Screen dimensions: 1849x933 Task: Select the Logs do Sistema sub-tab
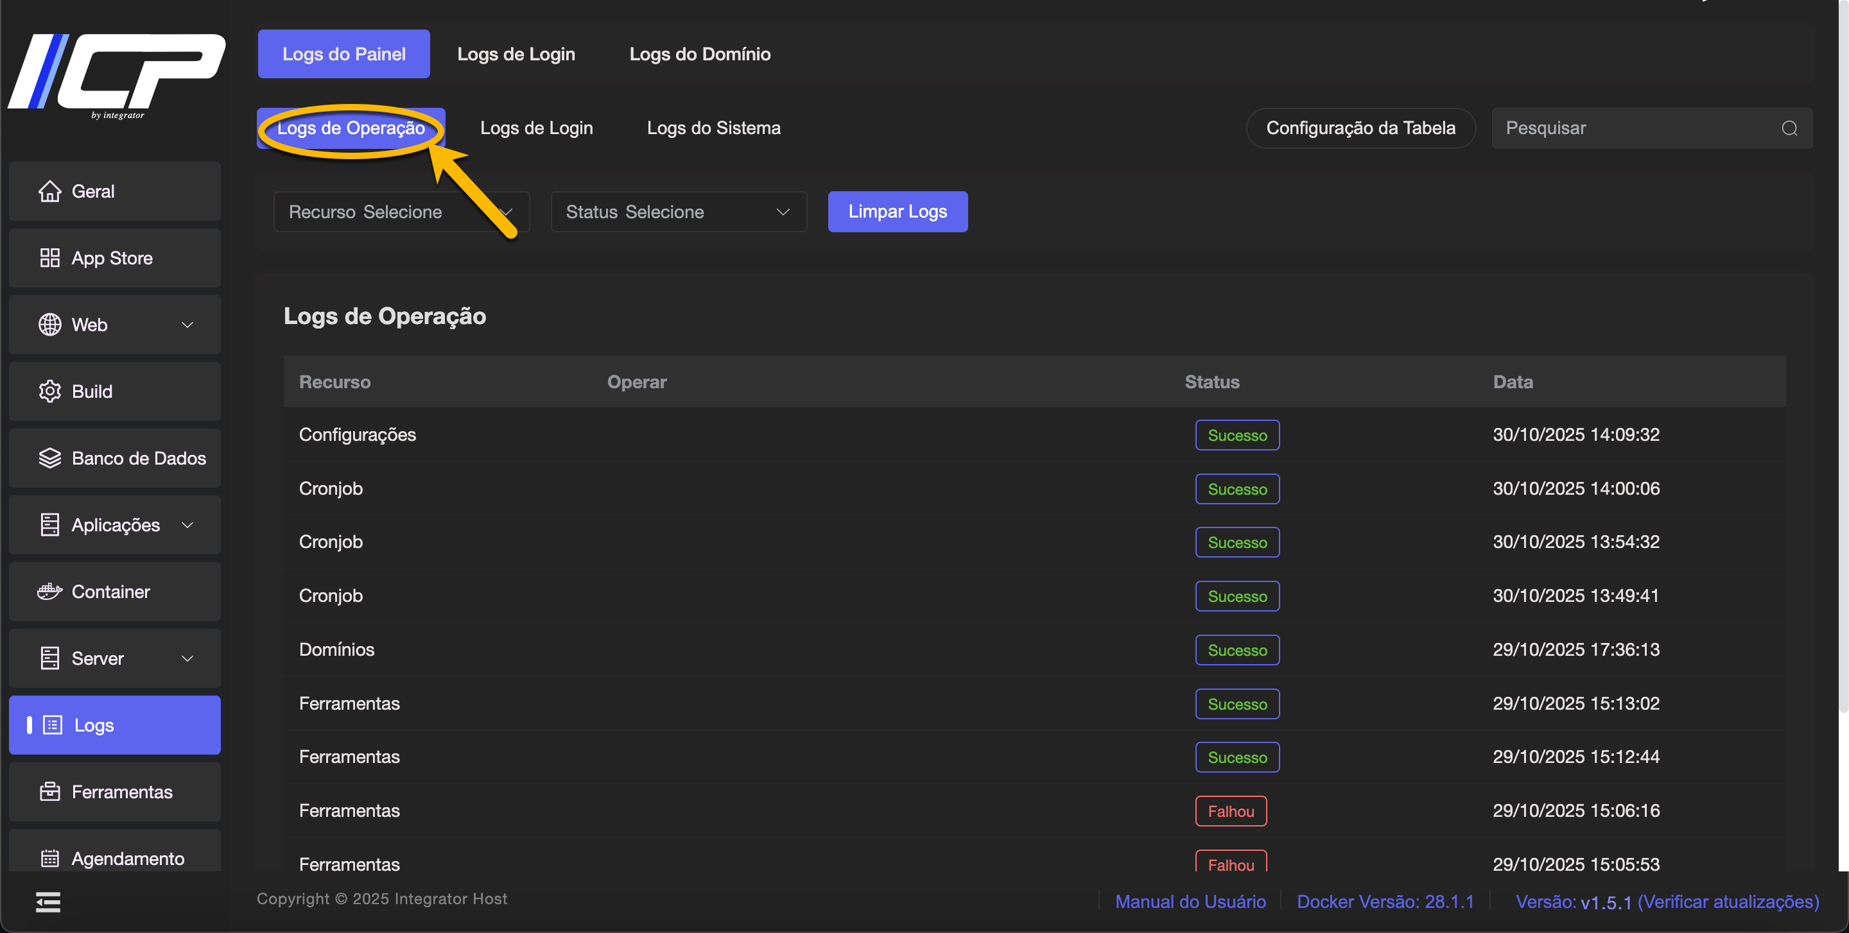tap(713, 128)
